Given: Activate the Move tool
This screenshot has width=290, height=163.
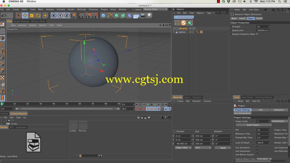Looking at the screenshot, I should (x=25, y=16).
